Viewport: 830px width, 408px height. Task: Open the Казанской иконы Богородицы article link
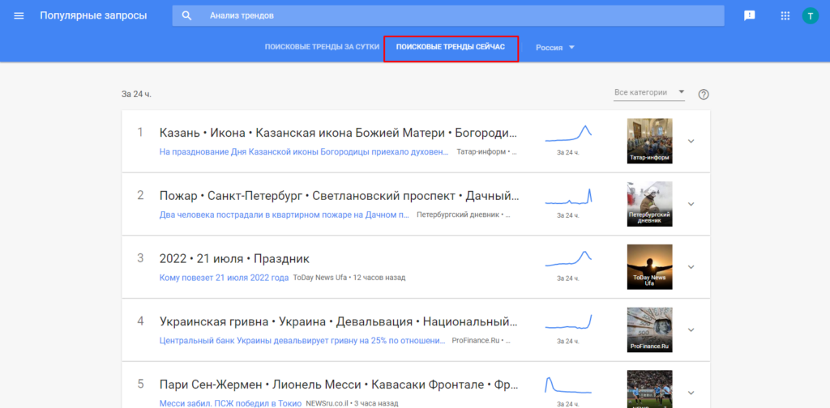[x=305, y=151]
